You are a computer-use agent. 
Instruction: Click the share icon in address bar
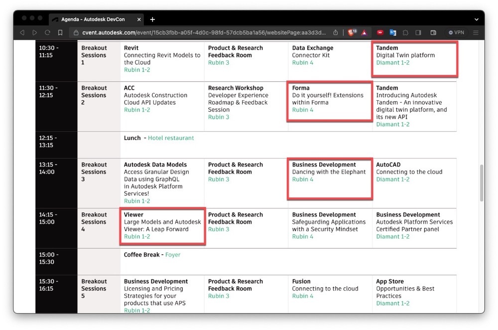pos(336,32)
